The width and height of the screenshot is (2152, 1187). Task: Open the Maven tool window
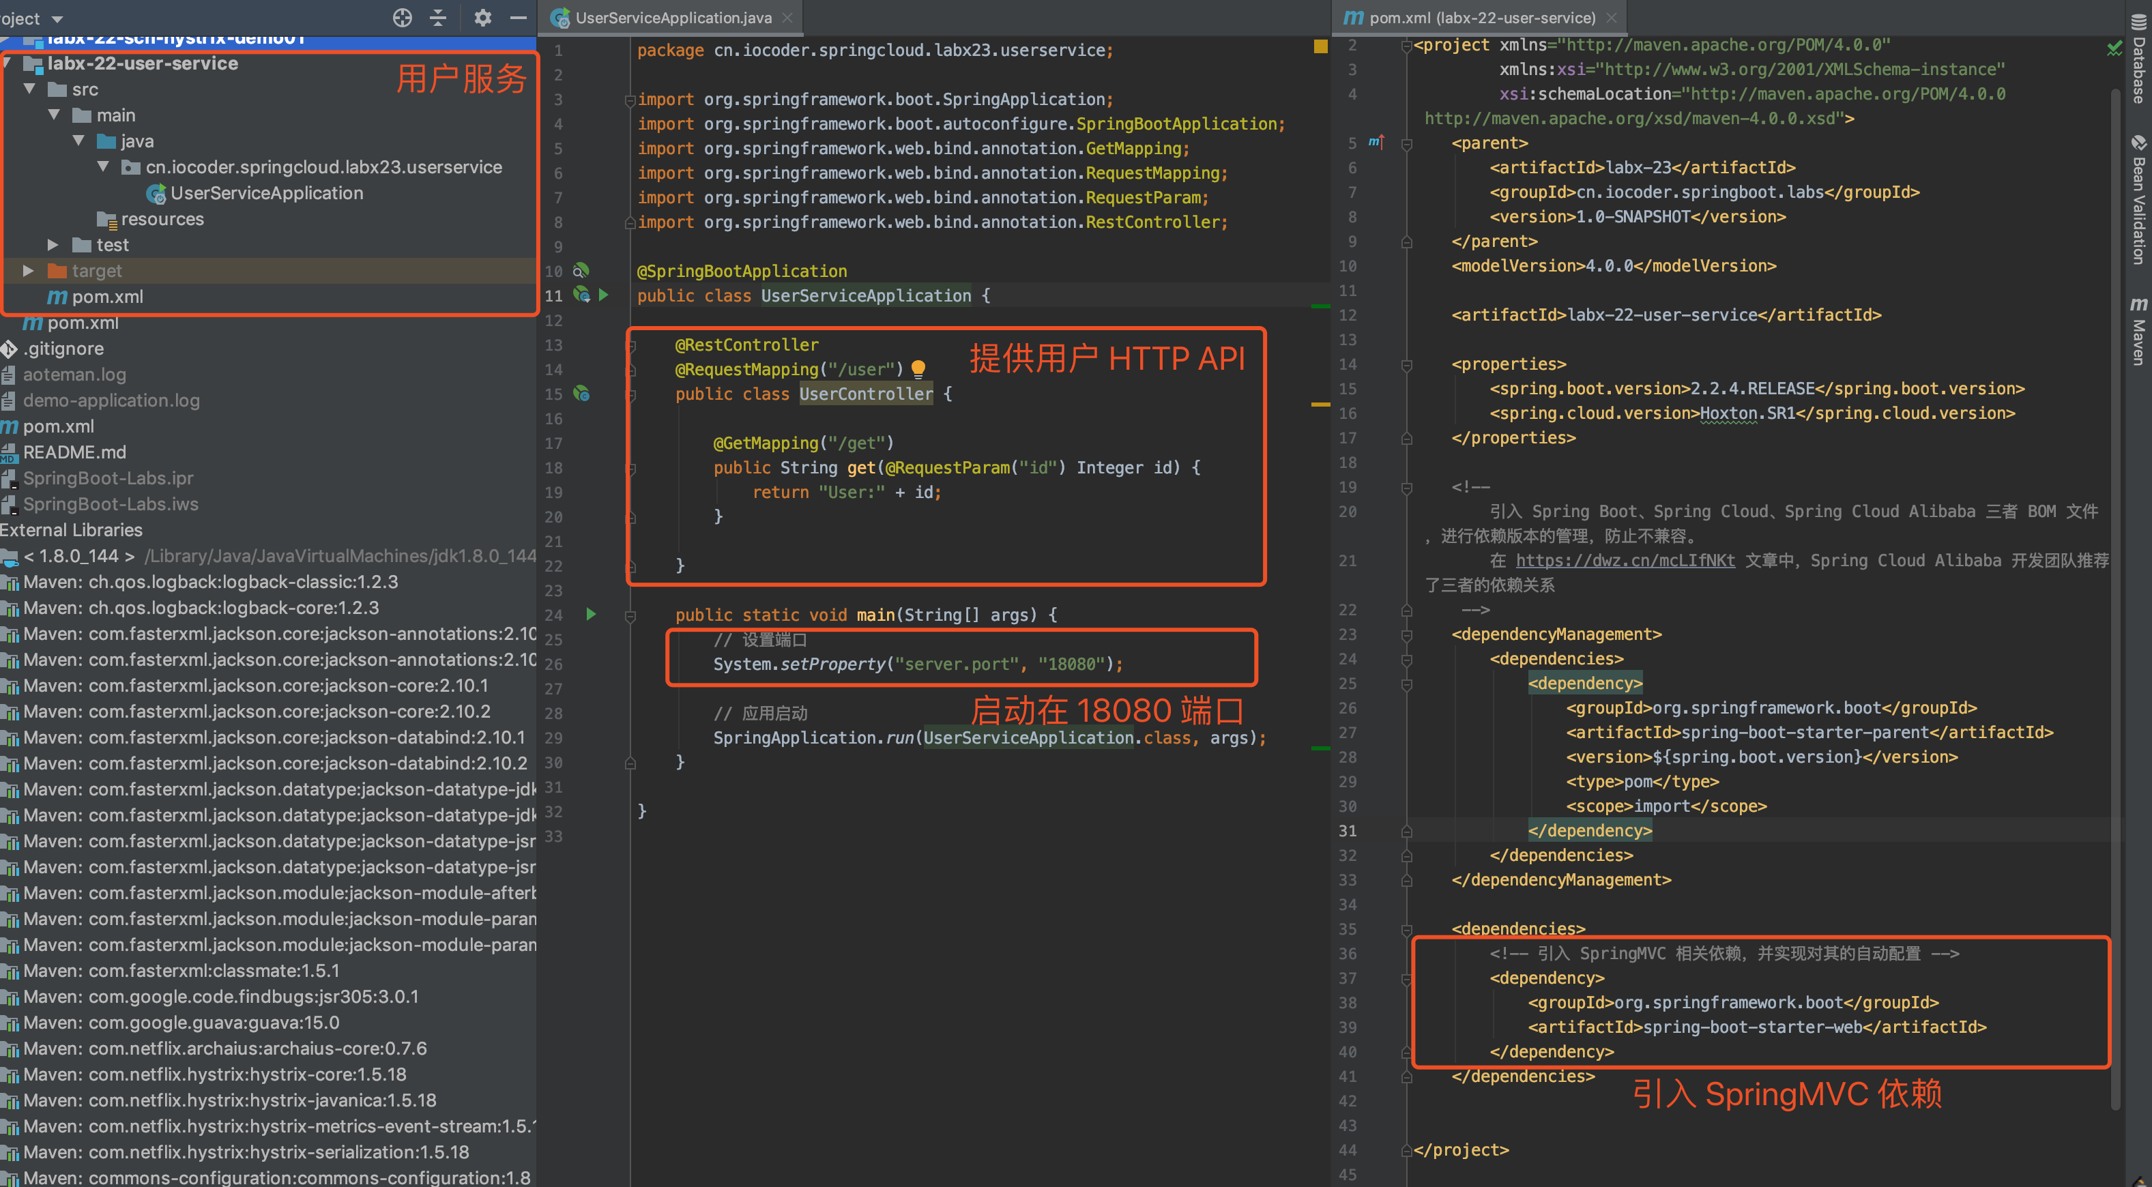pyautogui.click(x=2138, y=330)
